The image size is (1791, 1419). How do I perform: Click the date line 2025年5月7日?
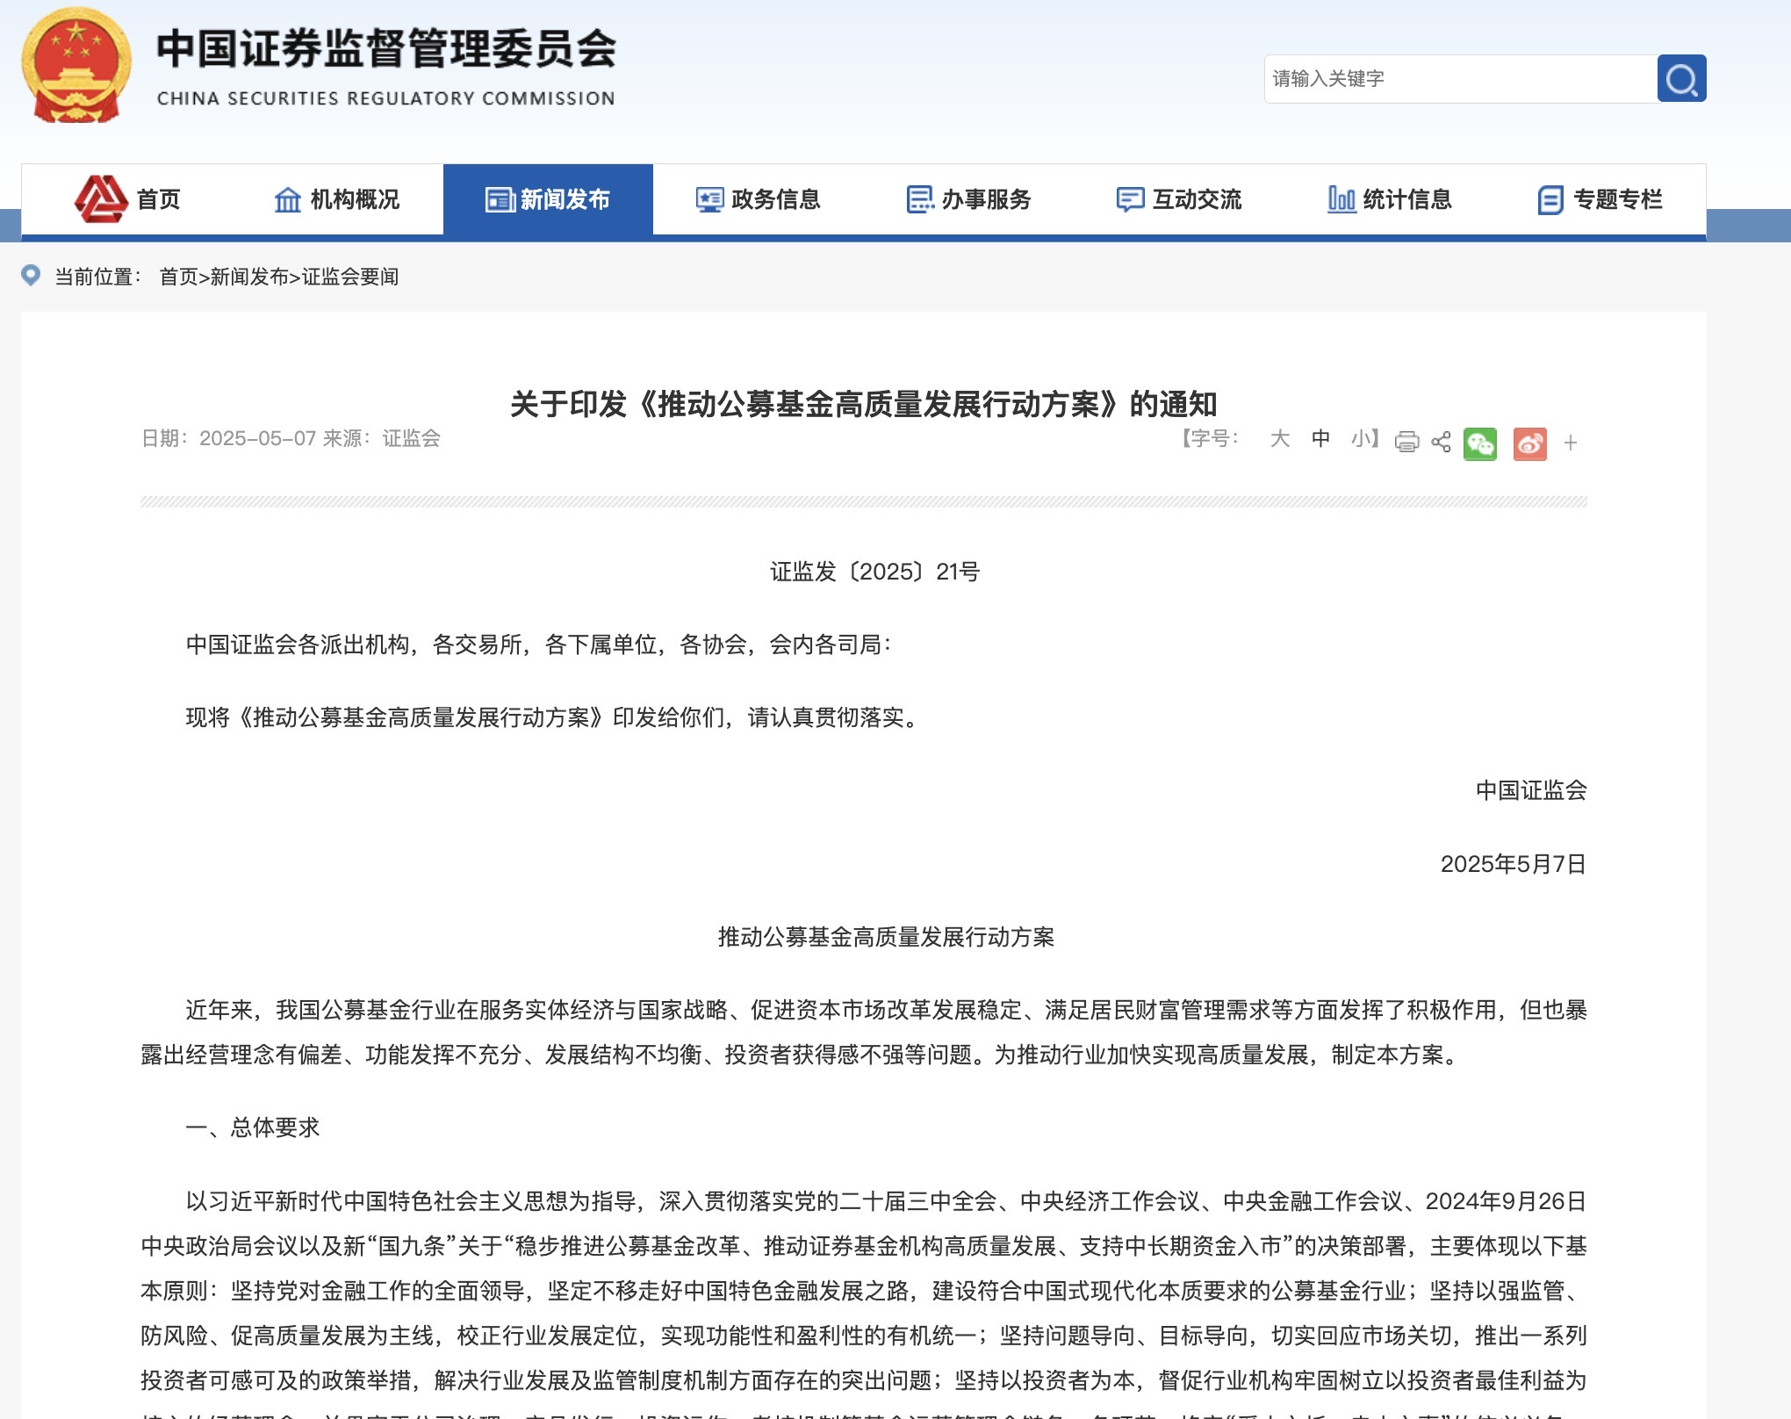[x=1514, y=864]
